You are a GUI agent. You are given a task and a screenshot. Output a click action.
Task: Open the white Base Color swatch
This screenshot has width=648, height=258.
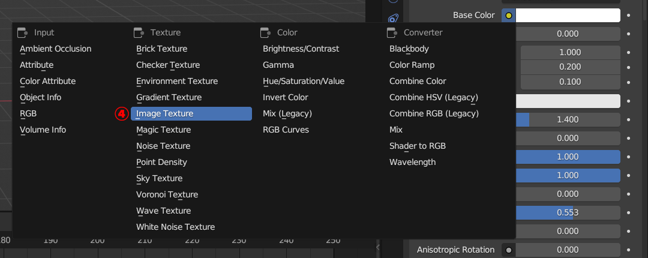568,15
